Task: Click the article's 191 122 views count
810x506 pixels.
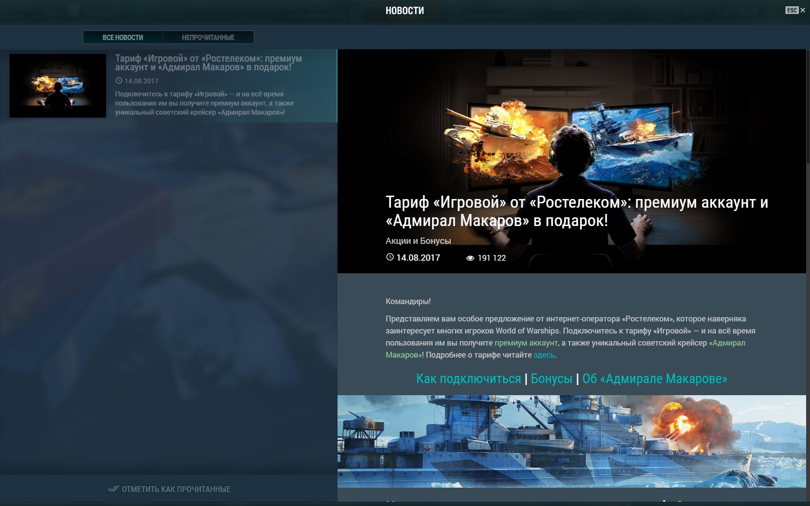Action: coord(492,258)
